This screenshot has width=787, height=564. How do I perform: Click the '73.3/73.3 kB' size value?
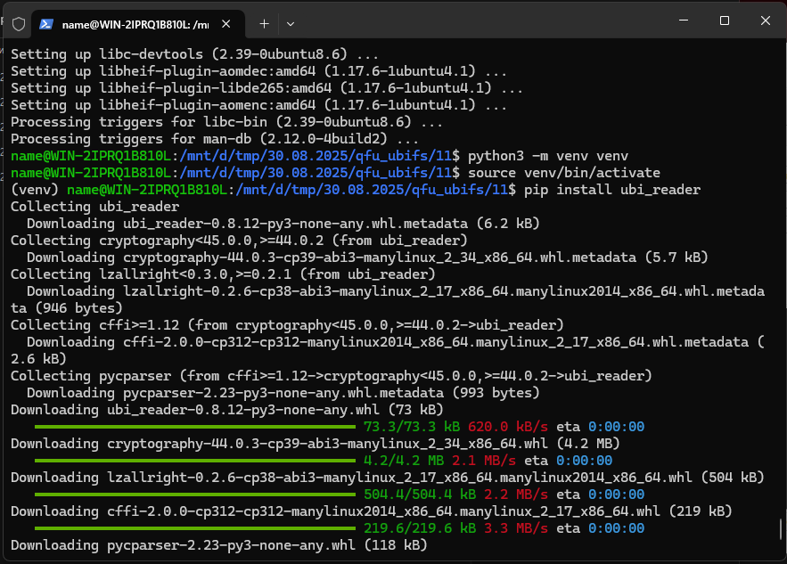(412, 427)
